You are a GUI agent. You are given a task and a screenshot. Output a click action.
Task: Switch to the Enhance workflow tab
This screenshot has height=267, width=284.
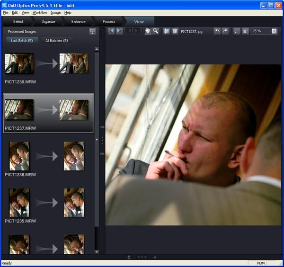point(78,22)
